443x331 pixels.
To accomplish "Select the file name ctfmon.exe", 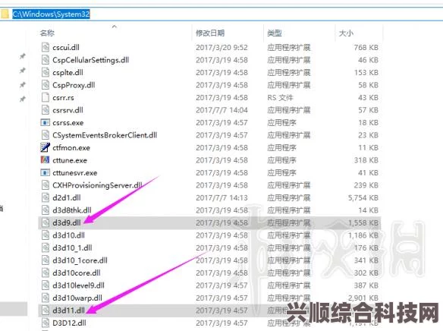I will (71, 147).
